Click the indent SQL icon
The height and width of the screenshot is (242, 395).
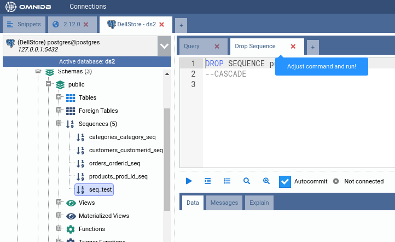point(208,181)
